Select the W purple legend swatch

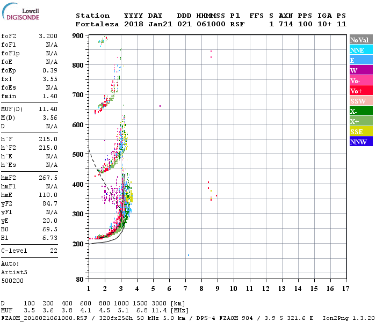361,70
